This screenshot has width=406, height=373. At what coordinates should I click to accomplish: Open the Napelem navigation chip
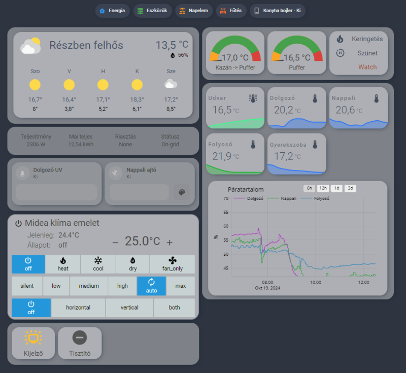(194, 11)
